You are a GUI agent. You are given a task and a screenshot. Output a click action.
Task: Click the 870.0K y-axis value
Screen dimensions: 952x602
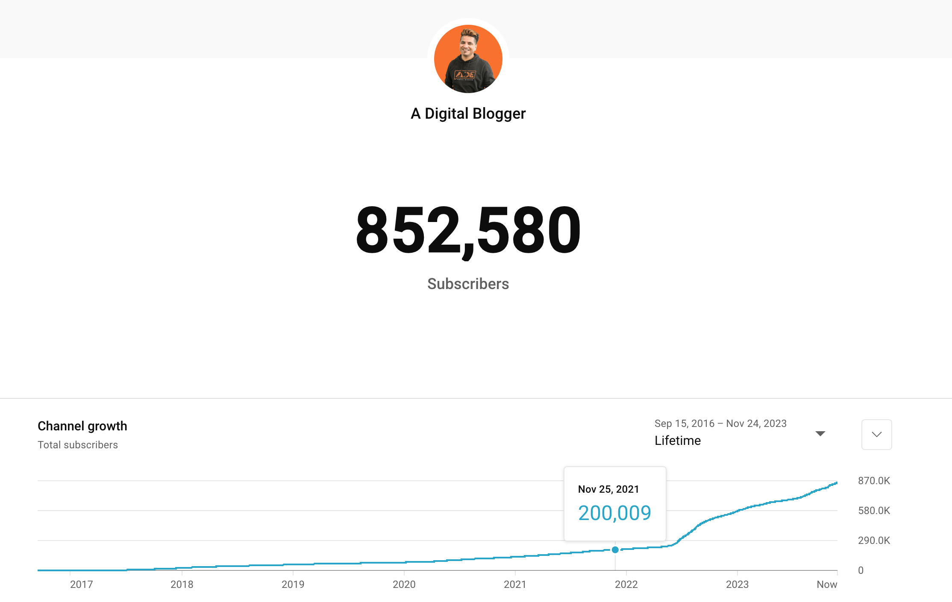click(873, 480)
